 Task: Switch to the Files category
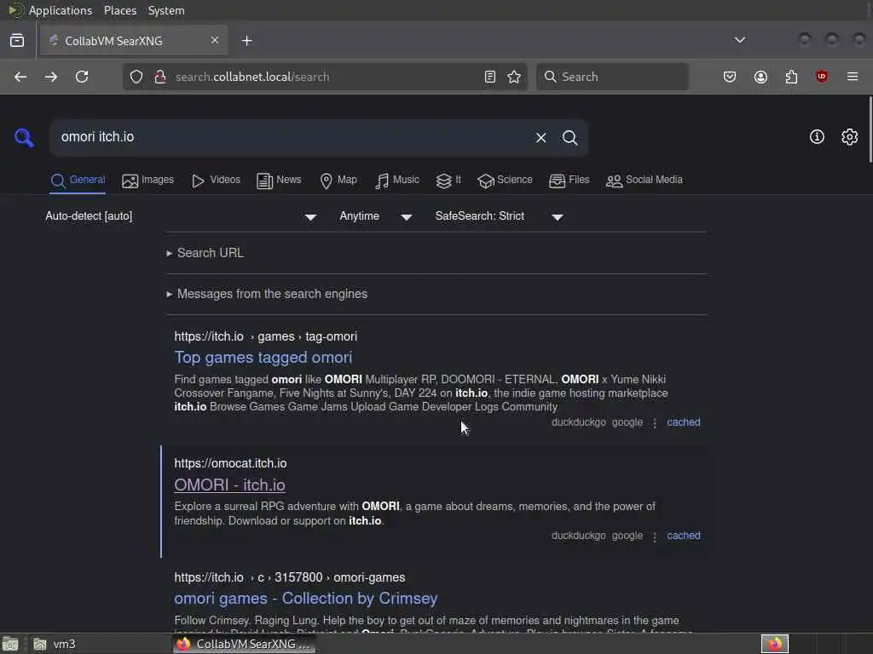(569, 181)
